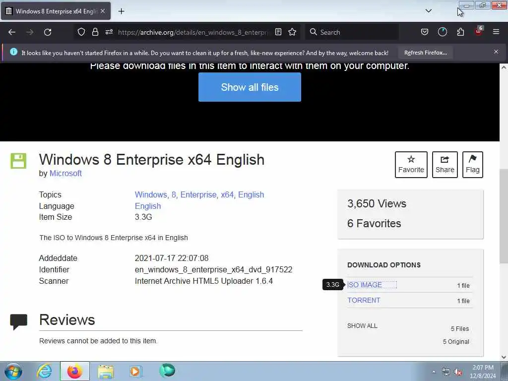Screen dimensions: 508x381
Task: Open Microsoft creator link
Action: point(65,173)
